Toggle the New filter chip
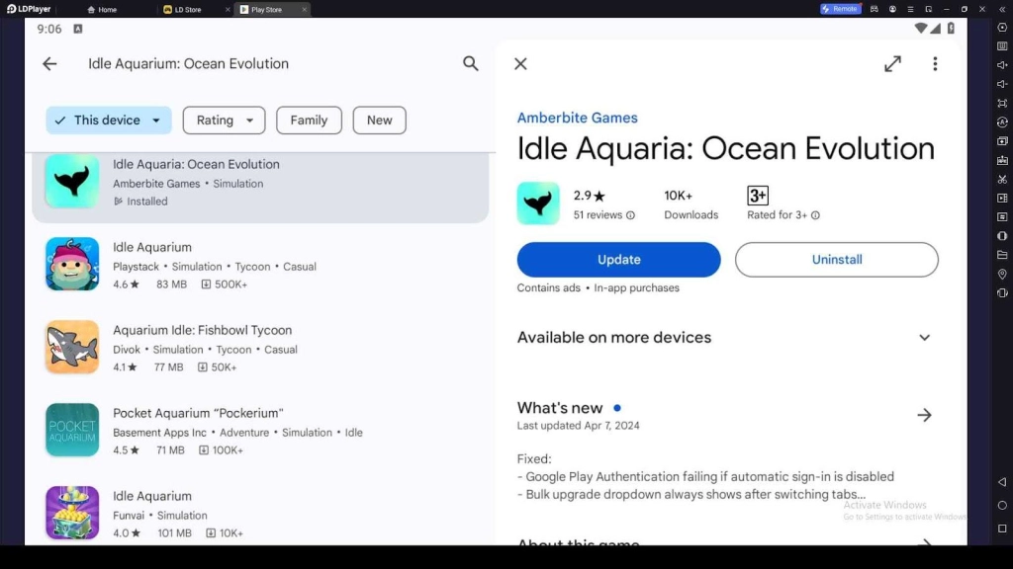1013x569 pixels. (x=379, y=120)
